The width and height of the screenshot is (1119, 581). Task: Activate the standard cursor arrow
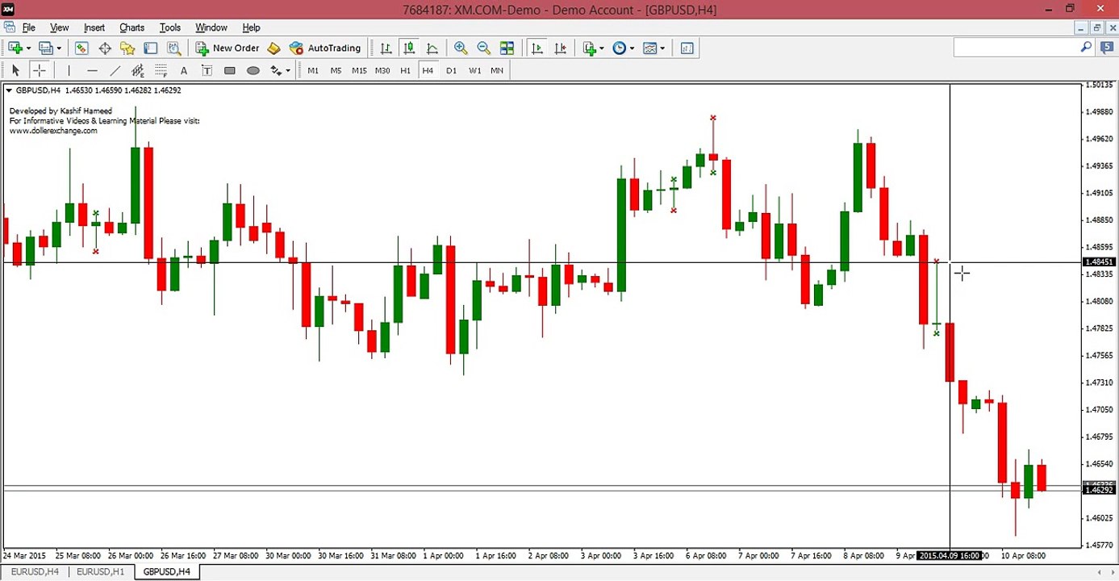point(15,71)
